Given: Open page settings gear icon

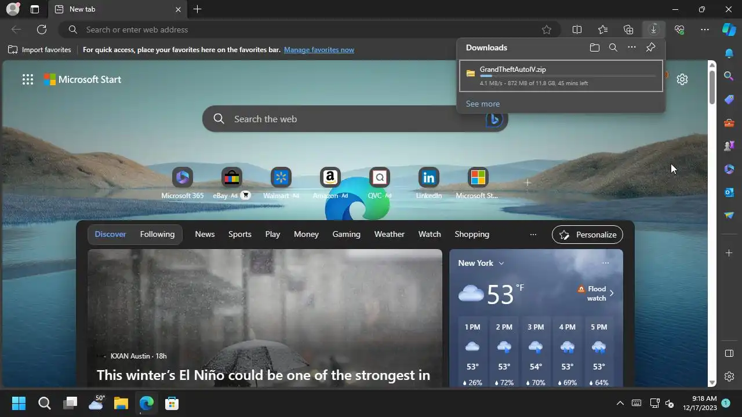Looking at the screenshot, I should tap(682, 79).
